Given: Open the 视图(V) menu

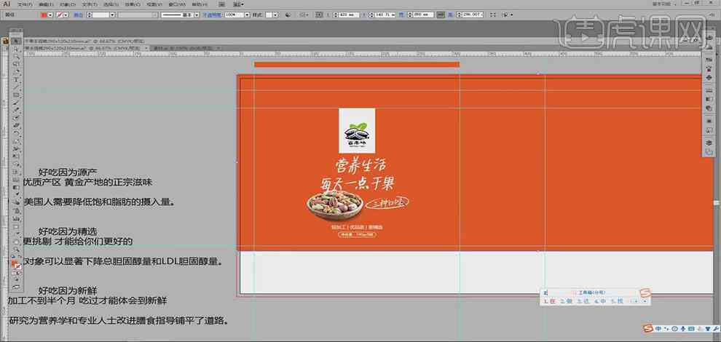Looking at the screenshot, I should pyautogui.click(x=154, y=4).
